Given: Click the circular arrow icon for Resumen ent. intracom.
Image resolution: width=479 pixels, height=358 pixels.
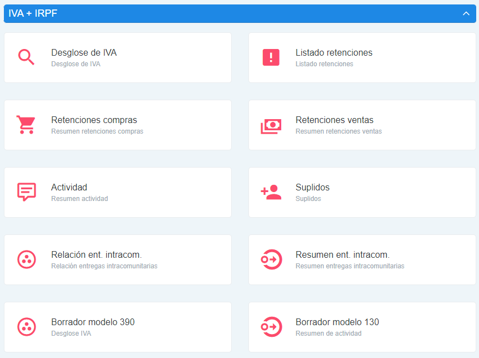Looking at the screenshot, I should [x=271, y=259].
